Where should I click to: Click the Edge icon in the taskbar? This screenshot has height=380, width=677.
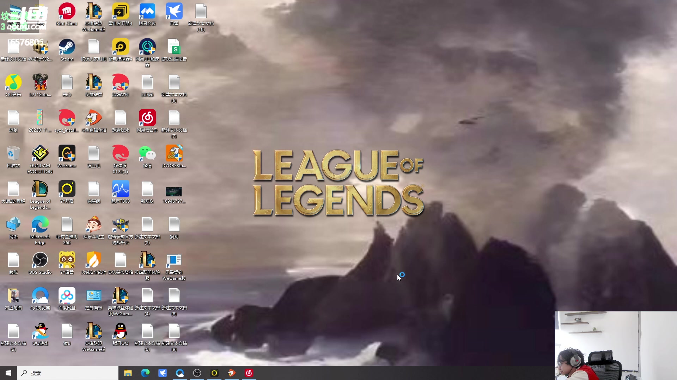pyautogui.click(x=145, y=373)
